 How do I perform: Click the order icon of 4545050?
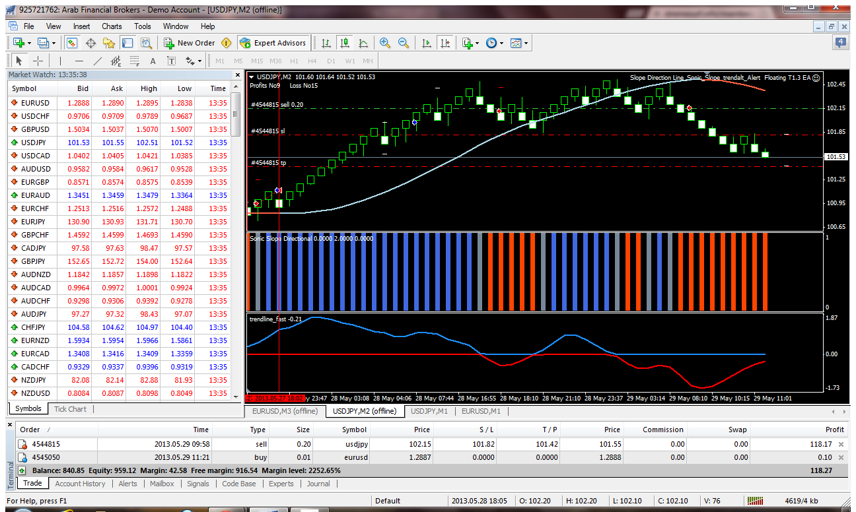point(22,457)
